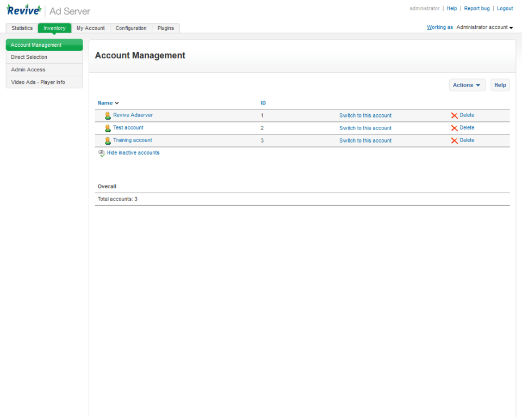Open the Plugins tab

[165, 28]
